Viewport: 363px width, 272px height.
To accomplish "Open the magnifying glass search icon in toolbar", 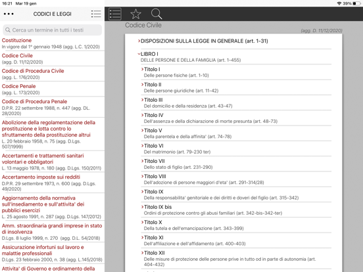I will click(157, 14).
